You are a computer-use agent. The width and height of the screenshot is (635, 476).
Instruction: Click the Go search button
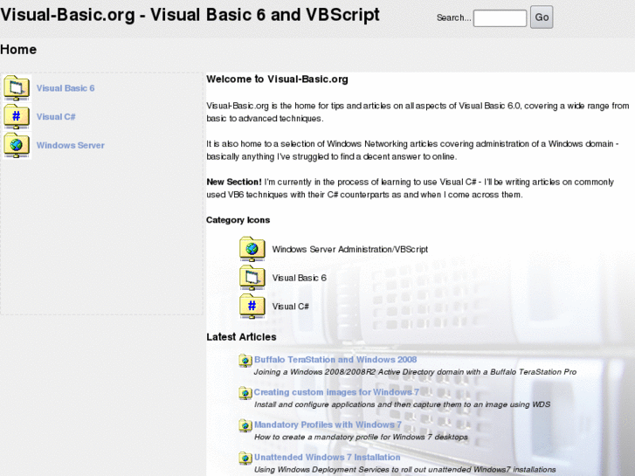[542, 17]
